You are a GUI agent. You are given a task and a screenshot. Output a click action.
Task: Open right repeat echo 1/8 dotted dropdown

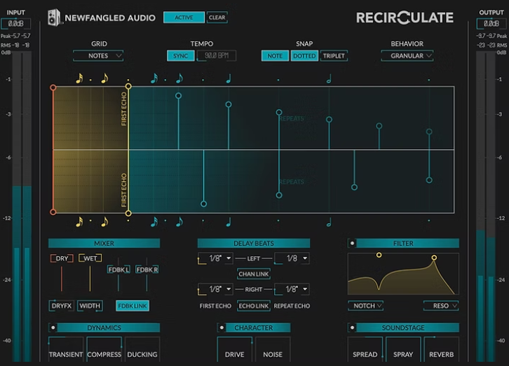coord(292,289)
